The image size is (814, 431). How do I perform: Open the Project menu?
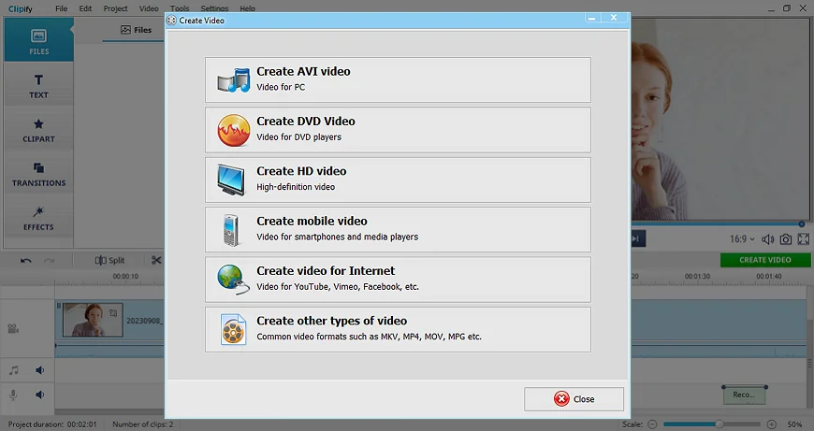115,8
